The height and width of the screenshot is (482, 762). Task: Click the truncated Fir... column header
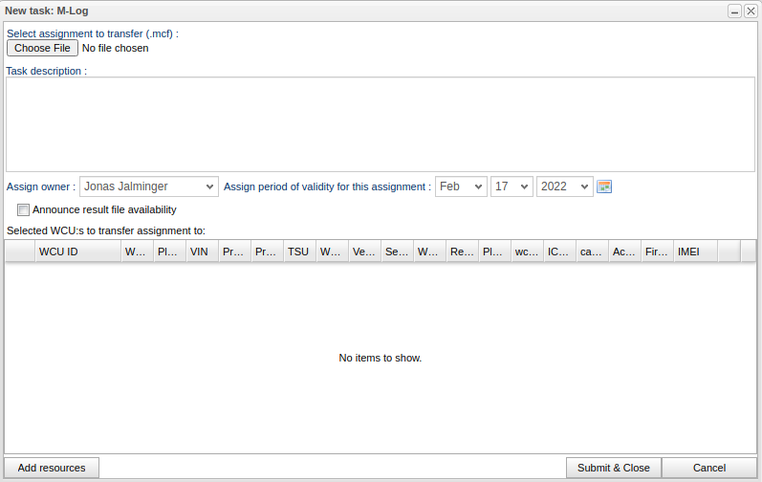(656, 252)
